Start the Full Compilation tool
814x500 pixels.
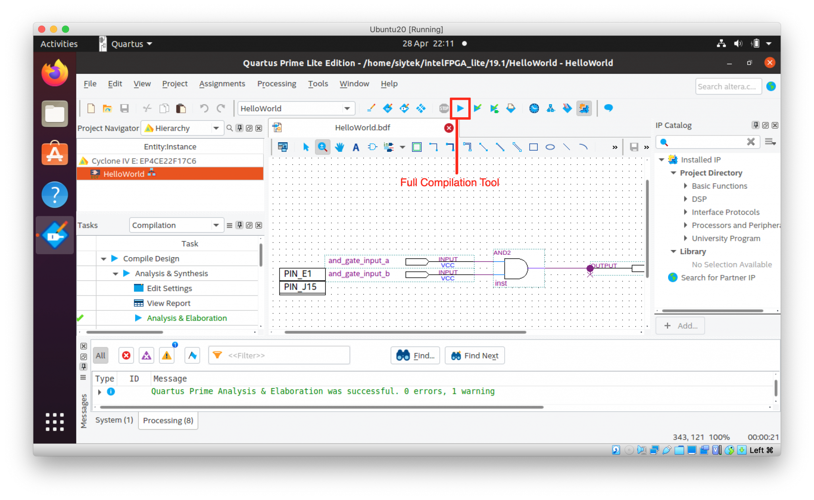point(460,108)
